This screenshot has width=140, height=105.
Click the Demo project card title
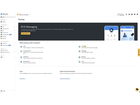[26, 61]
